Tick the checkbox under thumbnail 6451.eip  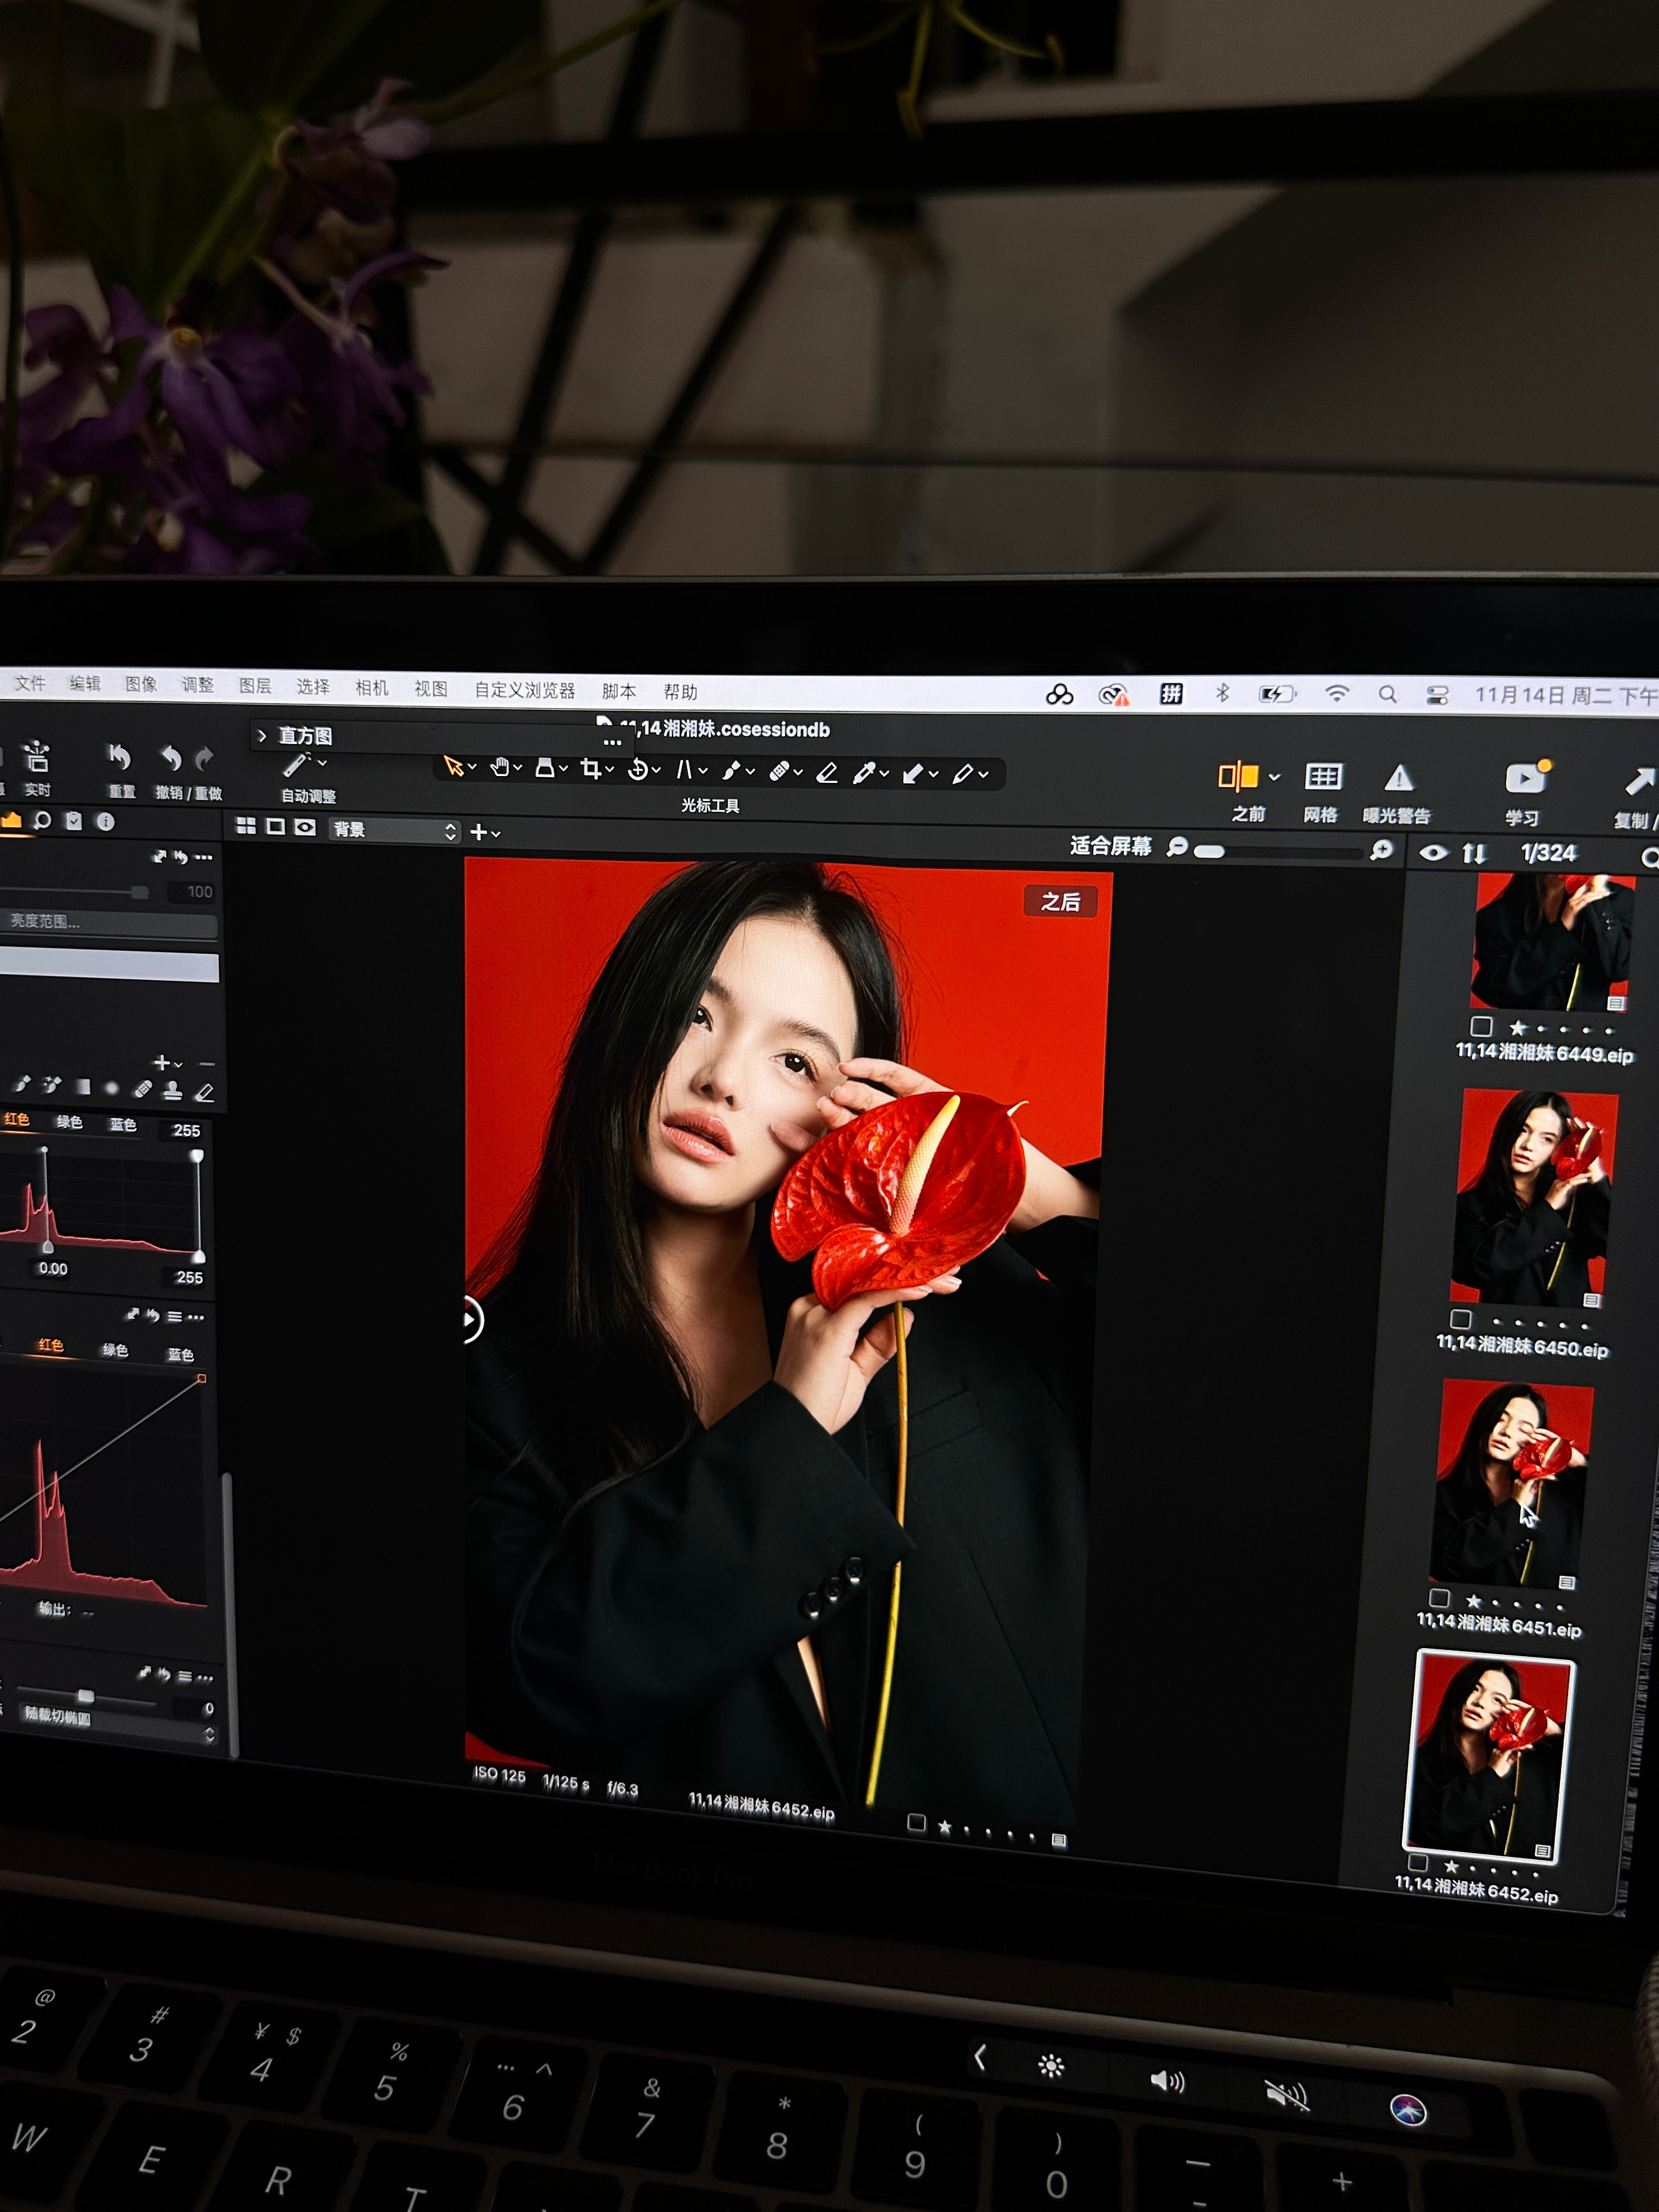pos(1439,1598)
